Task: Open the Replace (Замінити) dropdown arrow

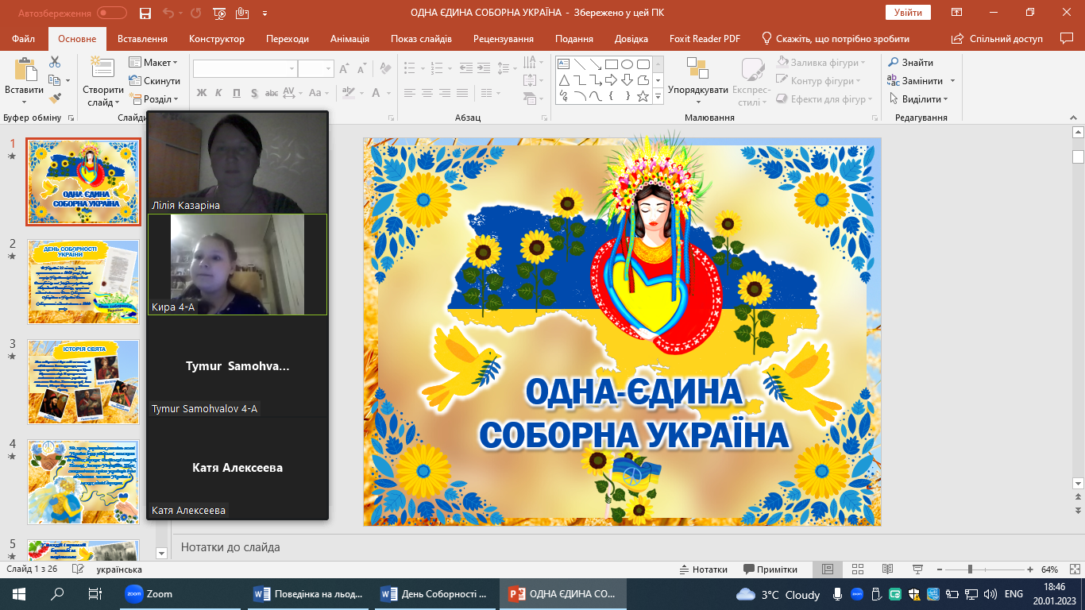Action: [x=952, y=80]
